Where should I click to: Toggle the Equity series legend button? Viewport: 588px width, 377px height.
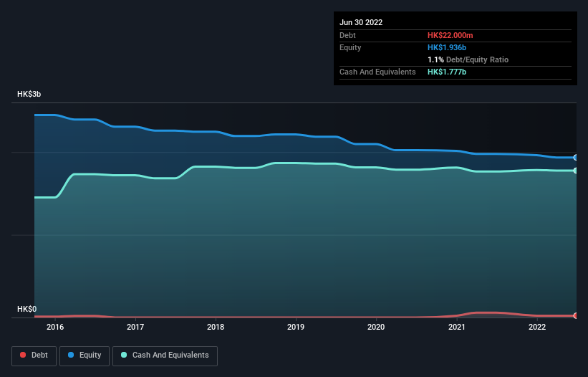[85, 355]
